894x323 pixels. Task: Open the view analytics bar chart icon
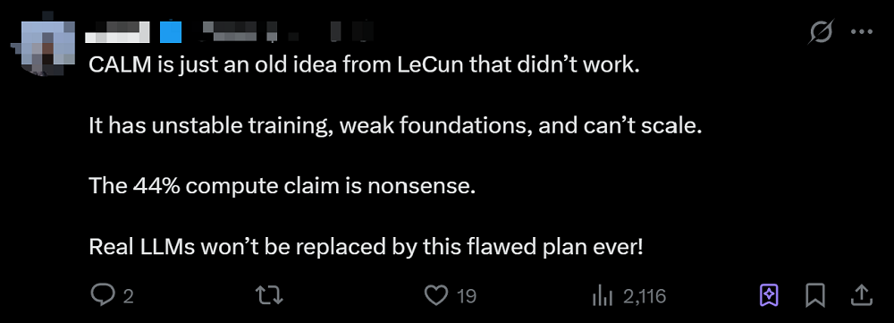602,295
